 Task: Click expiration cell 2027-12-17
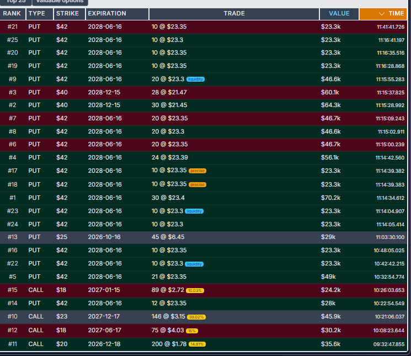(104, 316)
